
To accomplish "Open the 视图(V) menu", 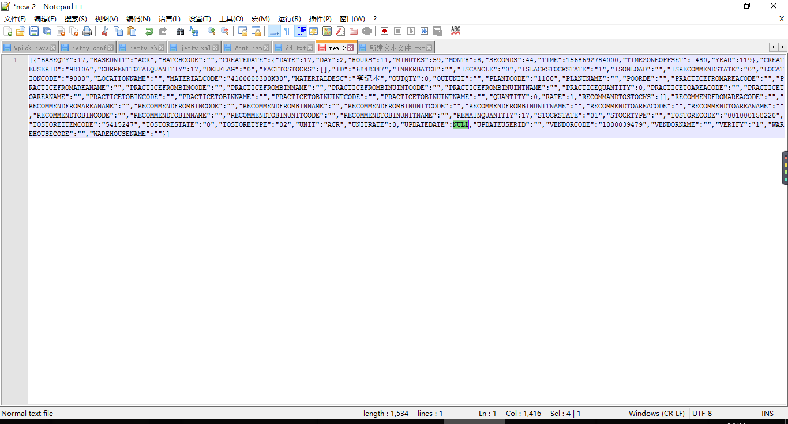I will [107, 19].
